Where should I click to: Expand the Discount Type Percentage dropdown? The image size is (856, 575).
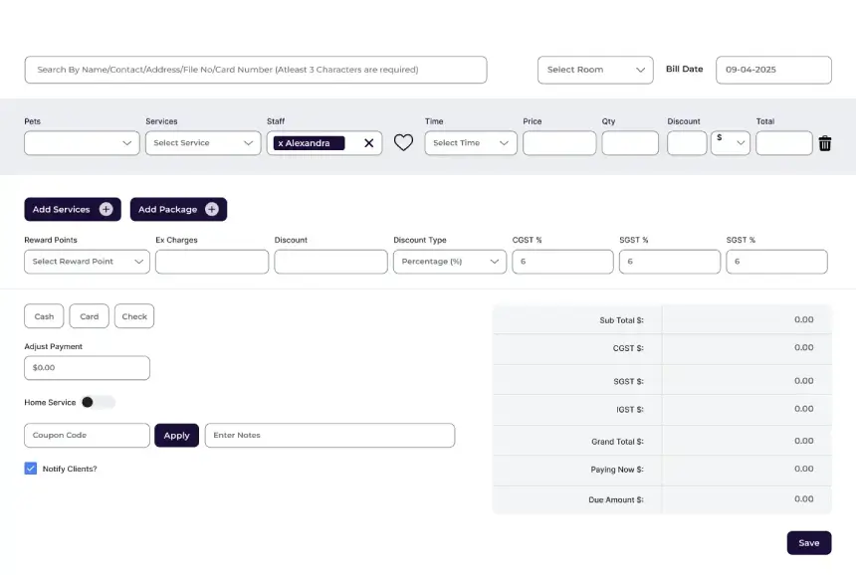(450, 262)
